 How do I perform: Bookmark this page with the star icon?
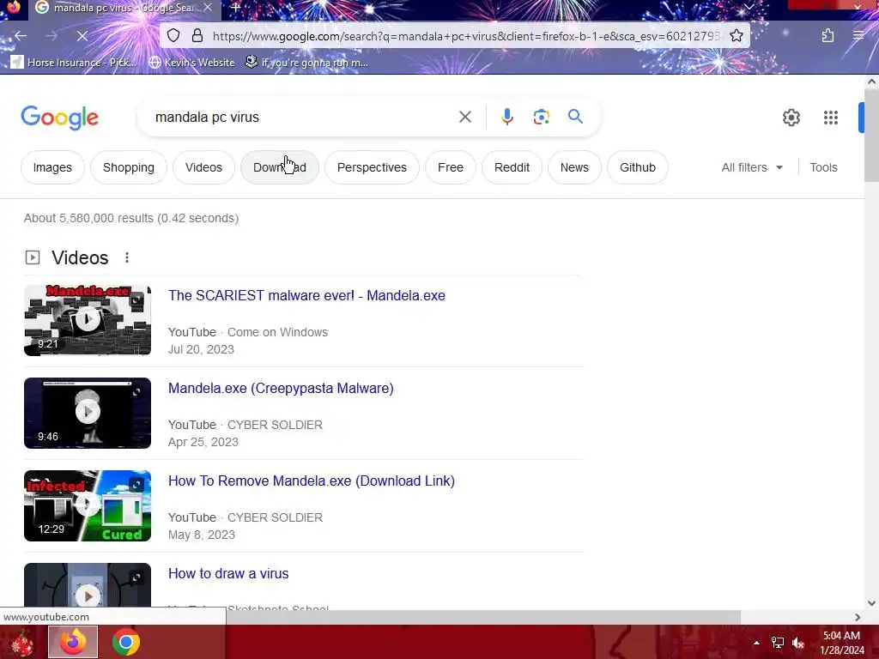(x=736, y=36)
